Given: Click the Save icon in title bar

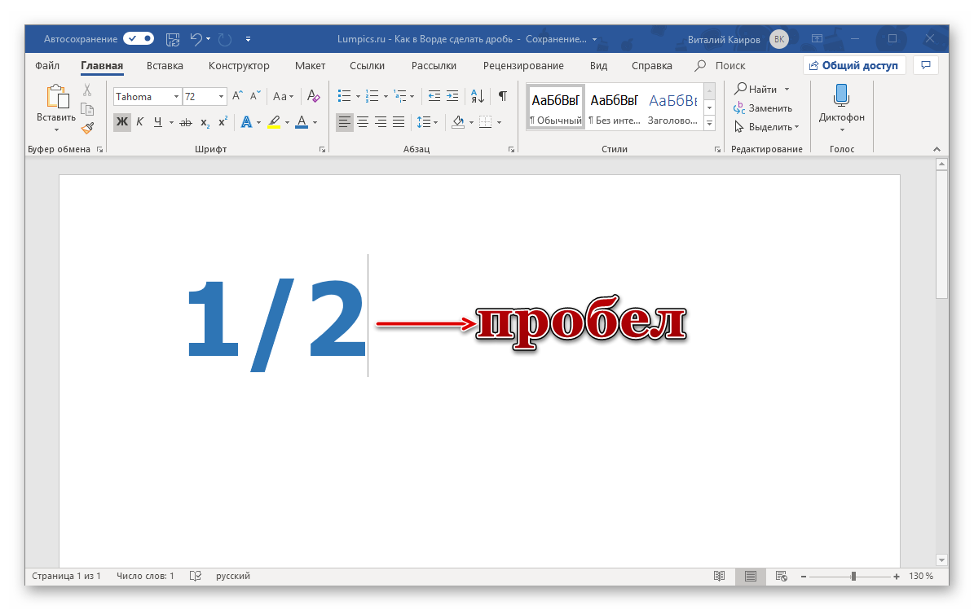Looking at the screenshot, I should [172, 38].
